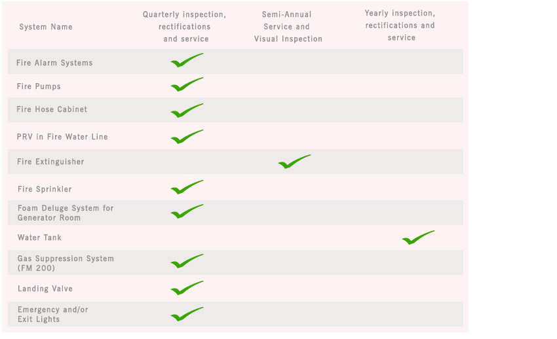Click the Gas Suppression System checkmark
557x339 pixels.
pos(187,262)
